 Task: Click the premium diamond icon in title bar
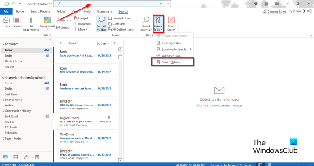coord(256,4)
